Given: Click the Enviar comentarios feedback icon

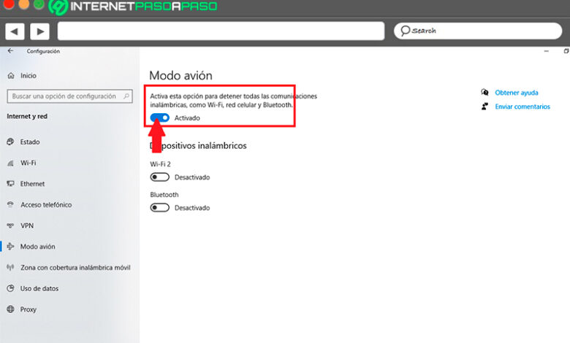Looking at the screenshot, I should [x=484, y=107].
